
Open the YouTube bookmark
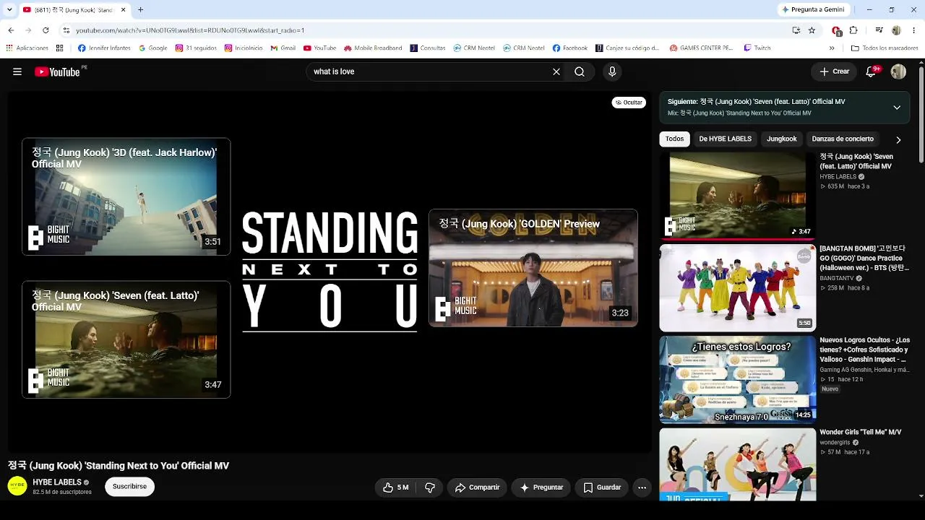point(320,48)
